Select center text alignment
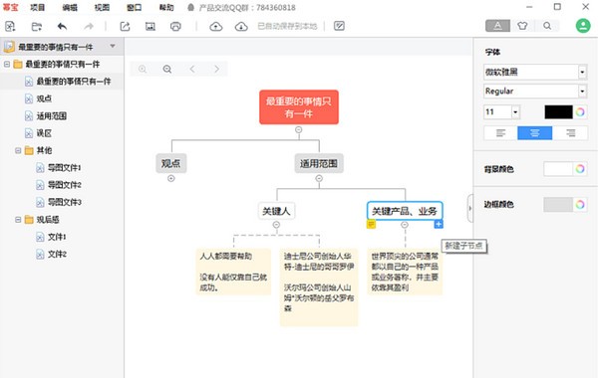598x378 pixels. click(534, 133)
